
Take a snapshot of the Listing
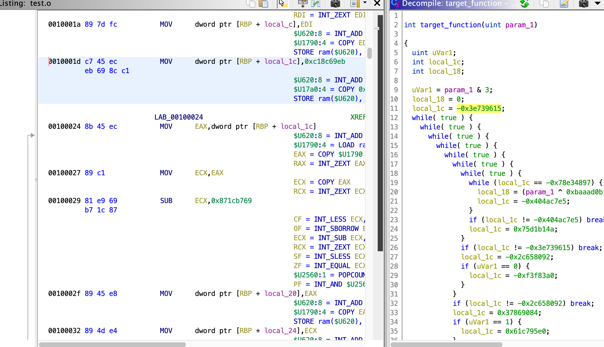click(x=335, y=3)
